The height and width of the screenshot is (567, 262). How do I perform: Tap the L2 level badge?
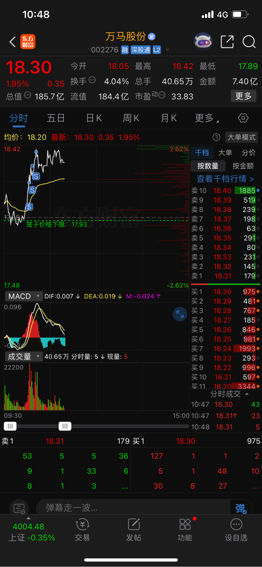pyautogui.click(x=157, y=50)
